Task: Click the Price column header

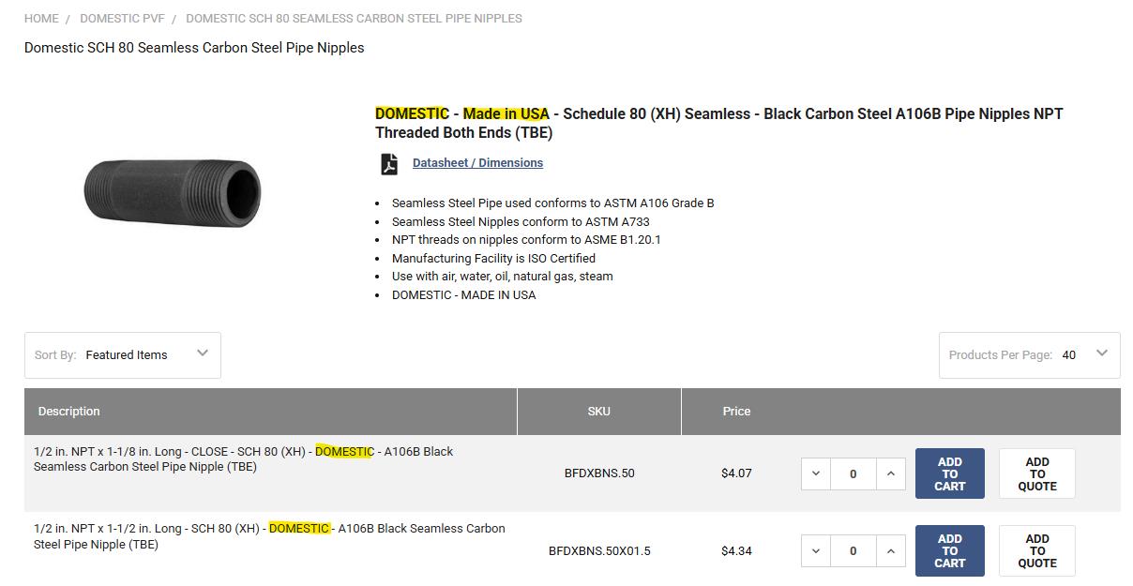Action: point(736,412)
